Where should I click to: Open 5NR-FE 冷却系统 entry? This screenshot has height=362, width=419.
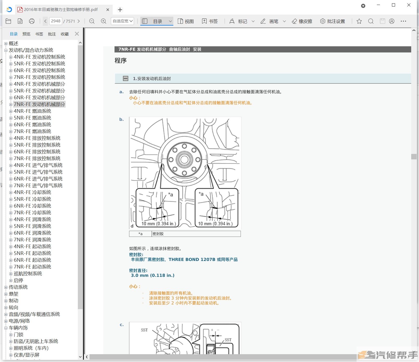point(32,199)
